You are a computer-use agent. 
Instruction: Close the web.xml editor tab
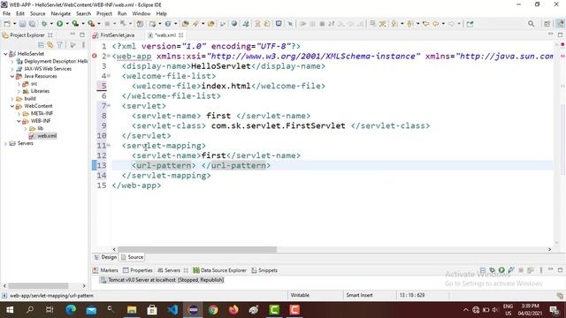180,35
